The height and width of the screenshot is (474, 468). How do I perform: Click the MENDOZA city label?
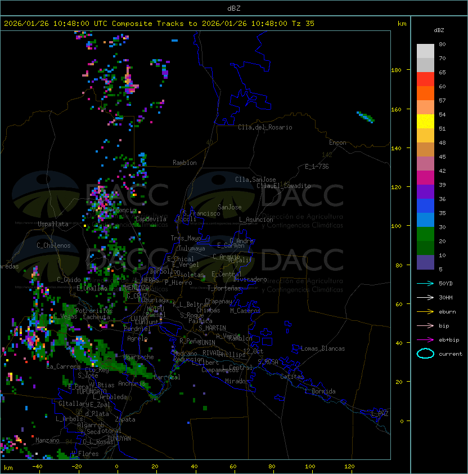137,287
